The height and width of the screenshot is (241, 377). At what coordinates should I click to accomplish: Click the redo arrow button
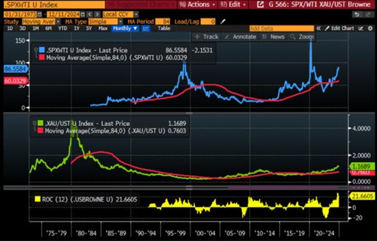point(368,14)
